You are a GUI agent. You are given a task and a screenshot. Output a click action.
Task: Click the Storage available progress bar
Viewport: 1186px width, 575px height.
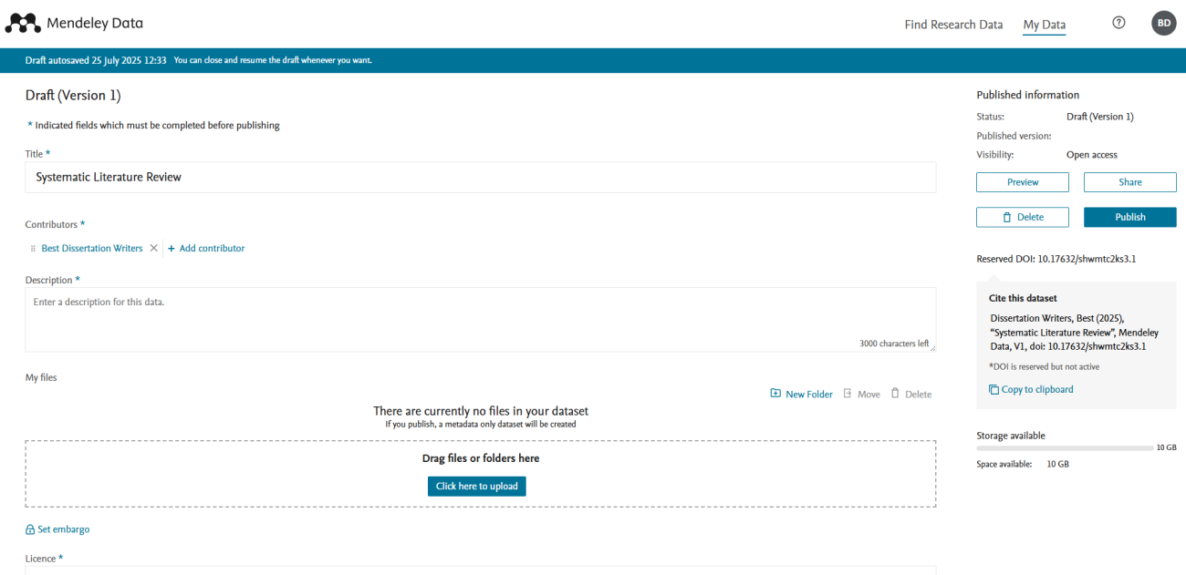pyautogui.click(x=1066, y=447)
